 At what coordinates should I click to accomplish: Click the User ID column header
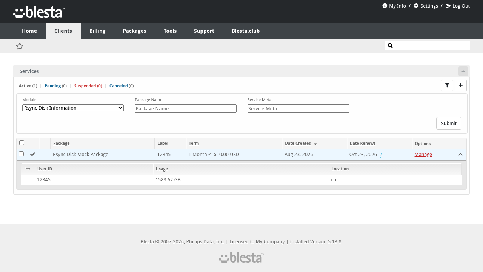[x=45, y=169]
